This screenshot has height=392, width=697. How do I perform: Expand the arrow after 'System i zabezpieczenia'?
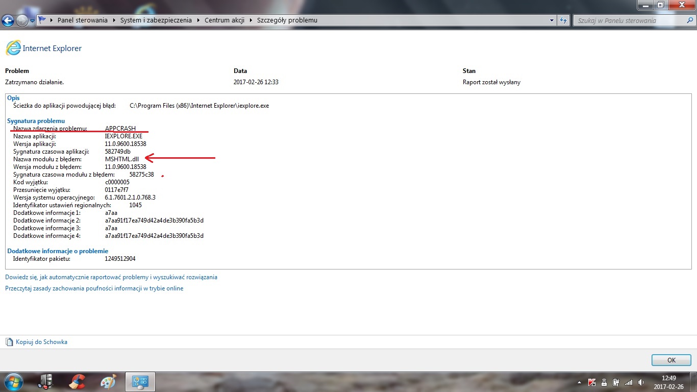pos(198,20)
